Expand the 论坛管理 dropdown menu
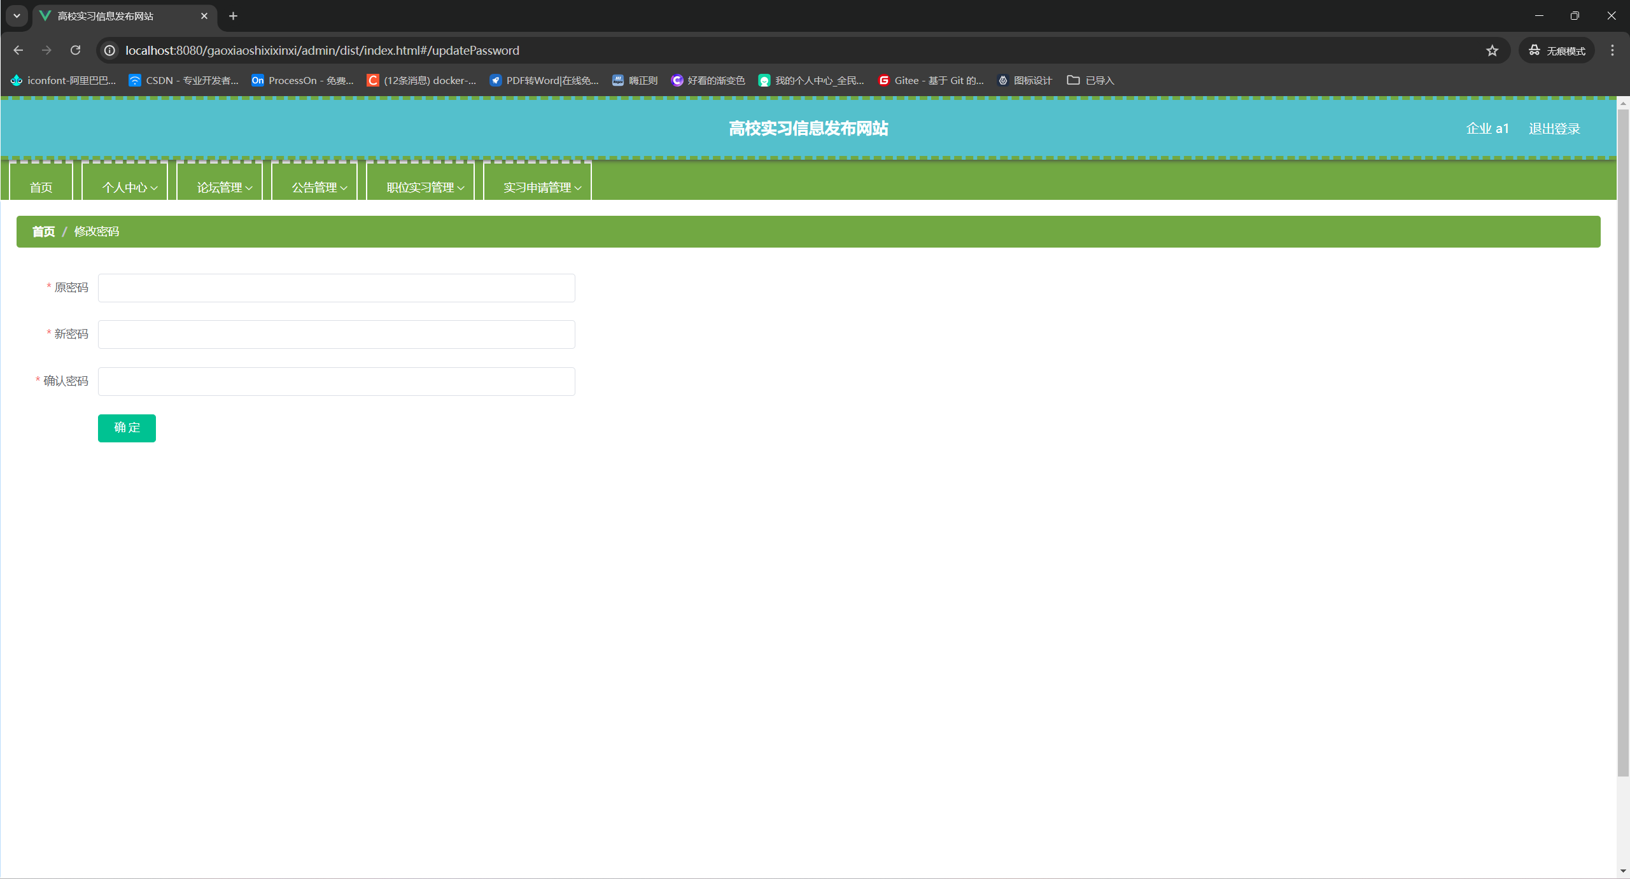 [x=224, y=187]
